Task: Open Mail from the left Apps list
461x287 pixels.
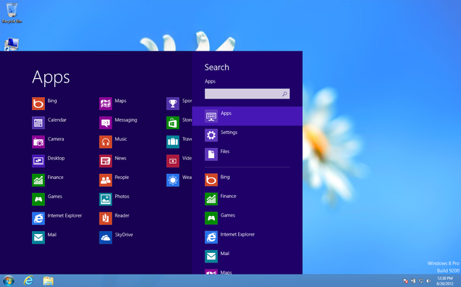Action: 44,238
